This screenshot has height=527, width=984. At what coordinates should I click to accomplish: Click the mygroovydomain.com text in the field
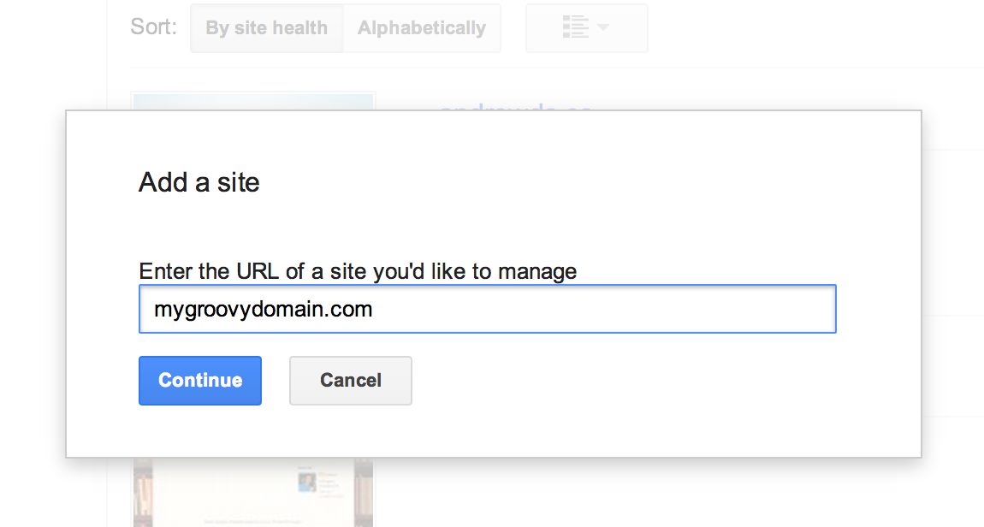coord(263,310)
